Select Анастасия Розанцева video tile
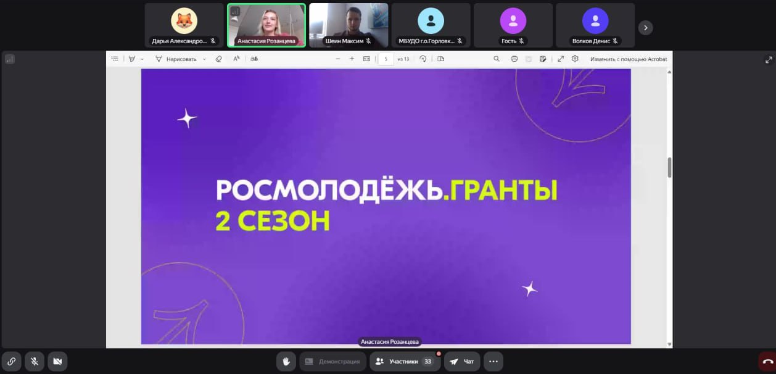Image resolution: width=776 pixels, height=374 pixels. 266,25
